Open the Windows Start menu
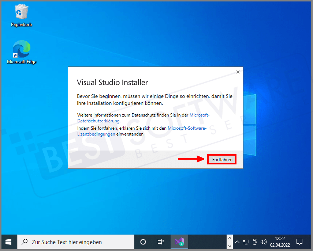Screen dimensions: 313x251 click(x=9, y=242)
